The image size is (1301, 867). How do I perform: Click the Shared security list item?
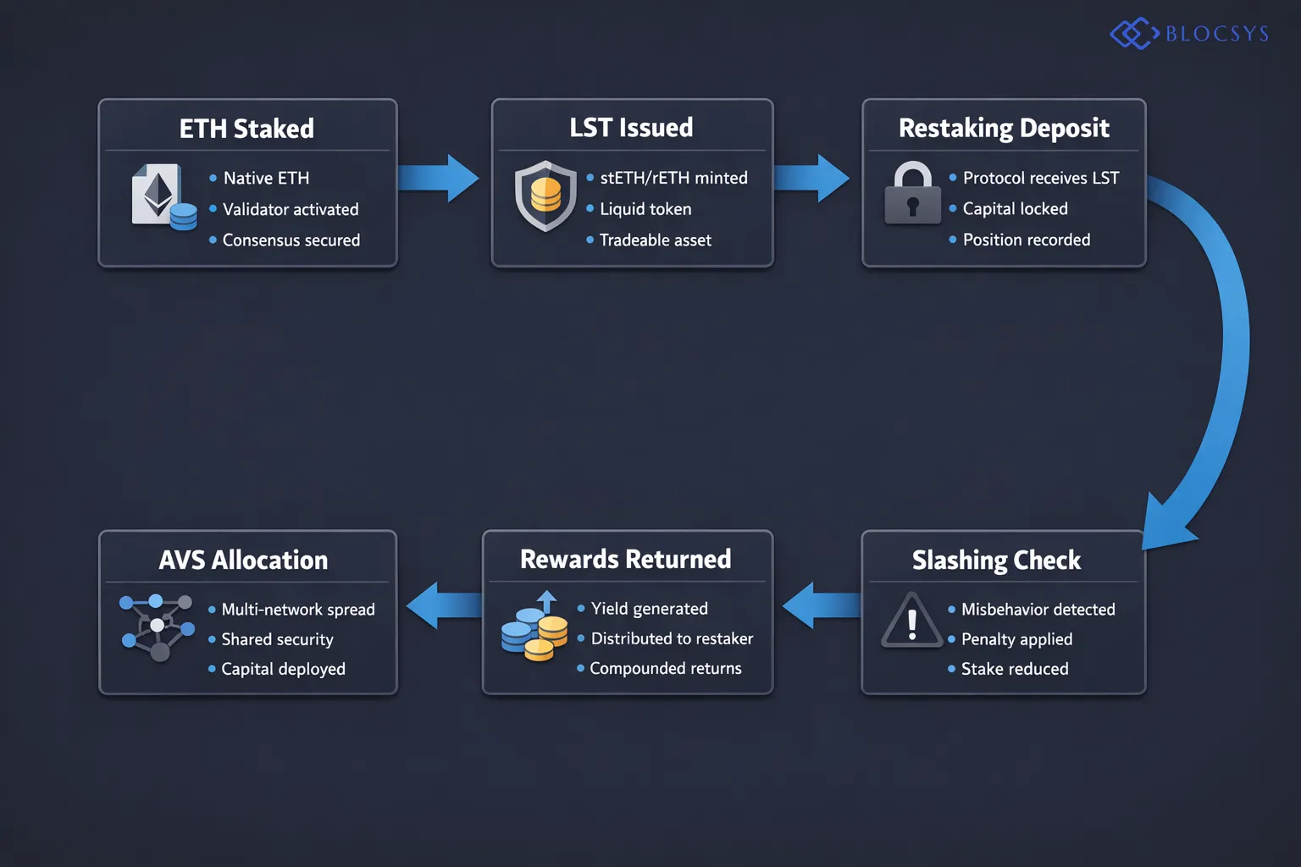[277, 639]
